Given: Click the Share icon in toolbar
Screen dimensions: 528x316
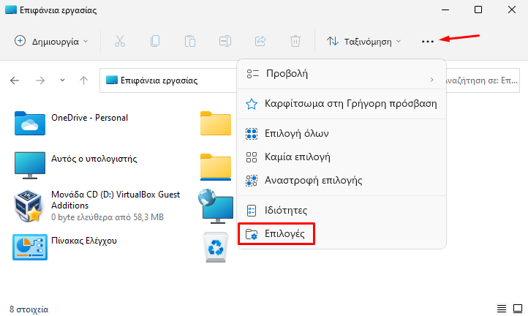Looking at the screenshot, I should coord(260,41).
